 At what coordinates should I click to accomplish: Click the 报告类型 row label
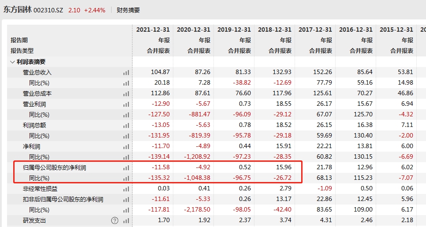coord(22,51)
